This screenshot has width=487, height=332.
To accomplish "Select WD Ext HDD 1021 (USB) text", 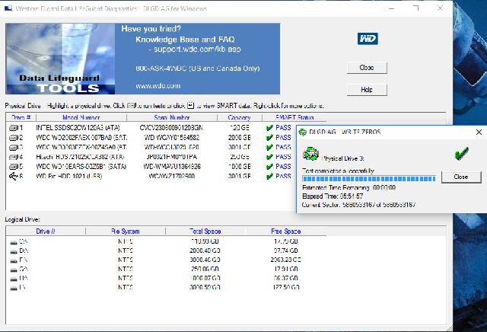I will tap(69, 176).
